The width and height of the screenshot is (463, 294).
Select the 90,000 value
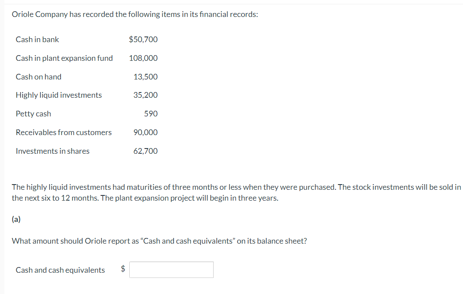(x=145, y=132)
